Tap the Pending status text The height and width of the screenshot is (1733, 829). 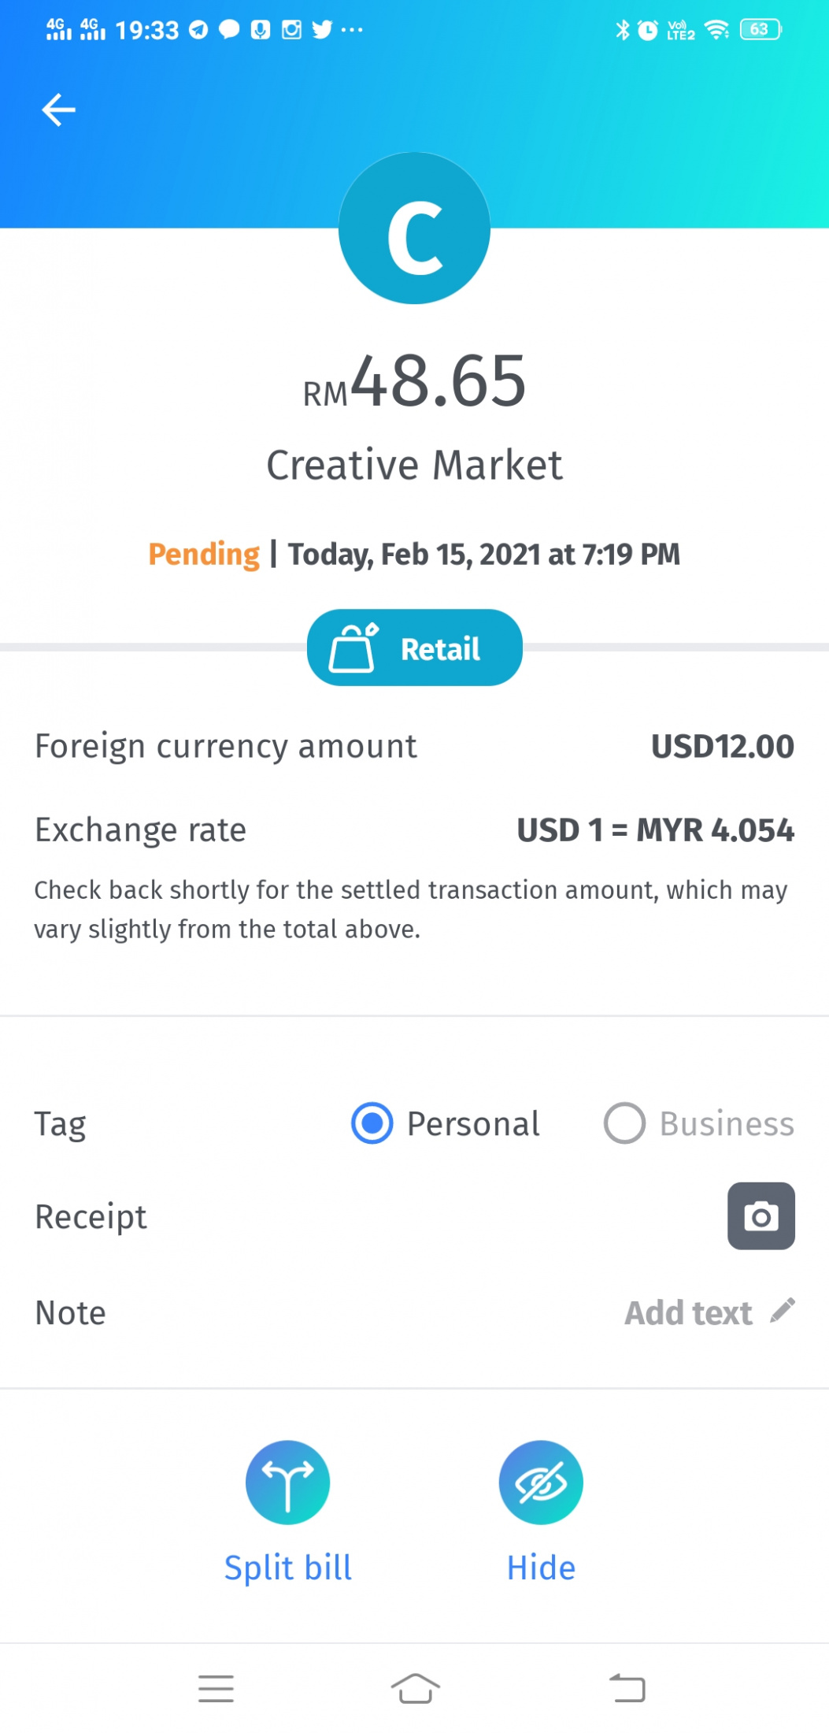click(204, 555)
